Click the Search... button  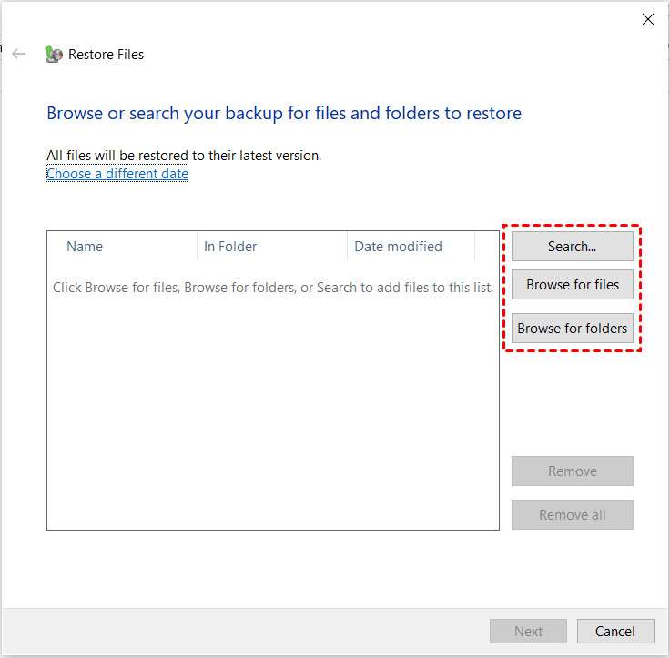(573, 247)
